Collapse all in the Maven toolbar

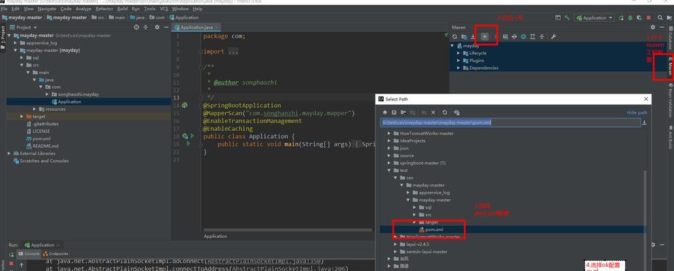click(x=542, y=37)
